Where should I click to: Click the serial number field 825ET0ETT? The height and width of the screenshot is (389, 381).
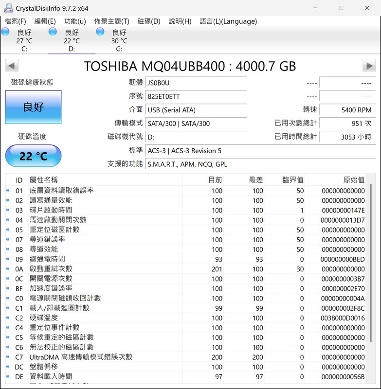tap(196, 96)
